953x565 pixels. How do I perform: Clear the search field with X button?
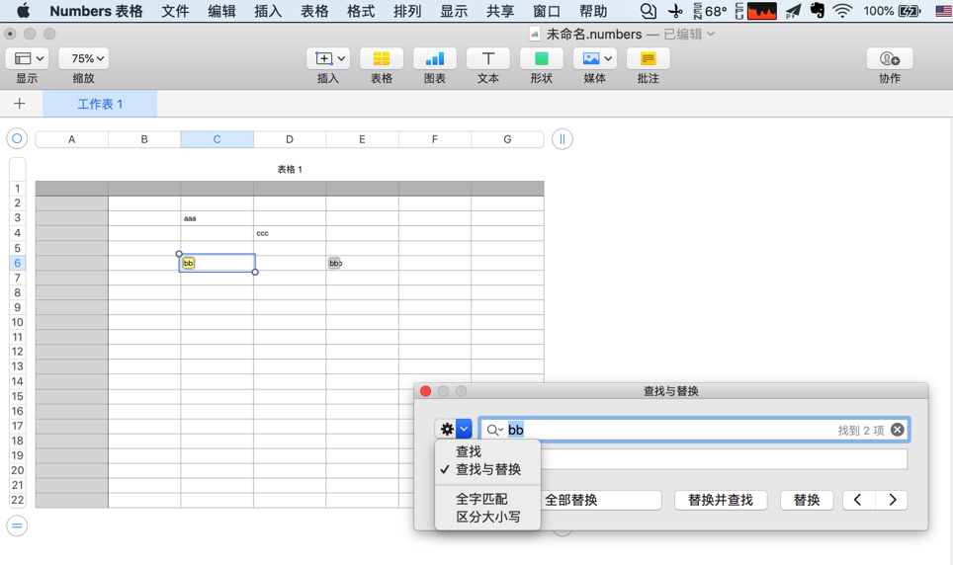coord(897,430)
